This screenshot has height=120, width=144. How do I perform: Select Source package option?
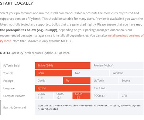[x=131, y=81]
